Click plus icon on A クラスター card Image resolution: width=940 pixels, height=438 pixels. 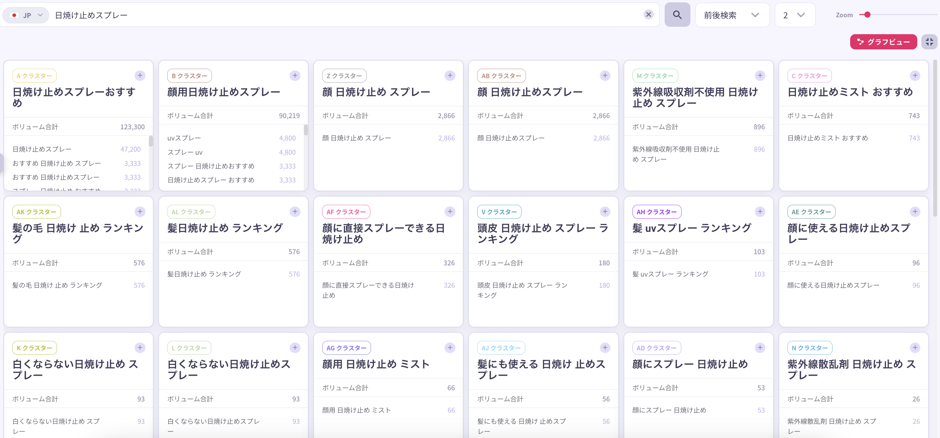coord(140,75)
